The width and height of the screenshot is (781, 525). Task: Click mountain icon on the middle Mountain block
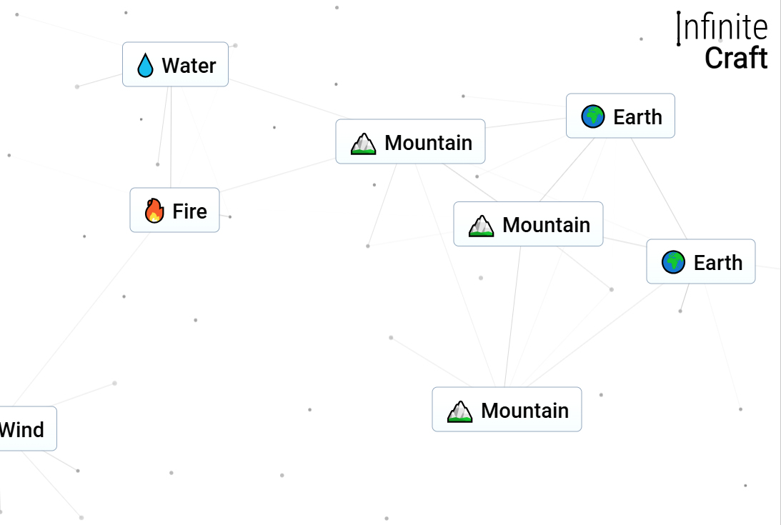(481, 226)
